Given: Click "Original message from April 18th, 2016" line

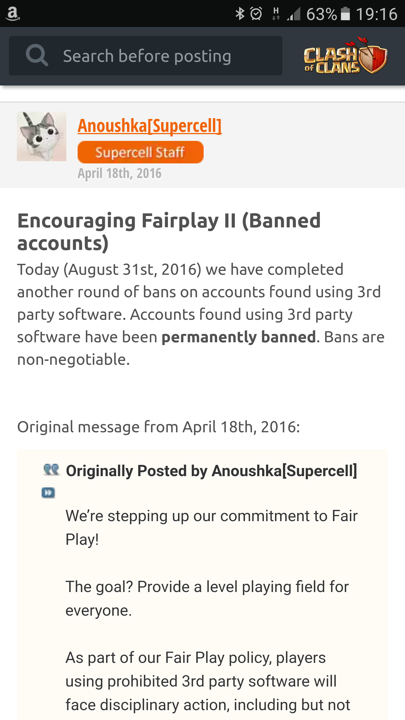Looking at the screenshot, I should point(159,427).
